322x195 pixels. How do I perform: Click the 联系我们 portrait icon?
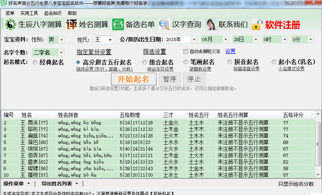click(x=211, y=24)
